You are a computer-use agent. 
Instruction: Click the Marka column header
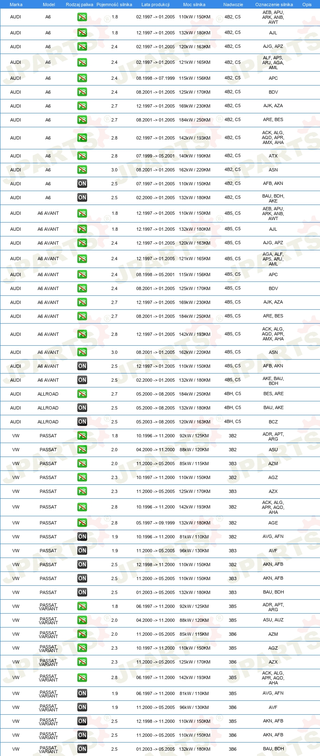click(16, 4)
